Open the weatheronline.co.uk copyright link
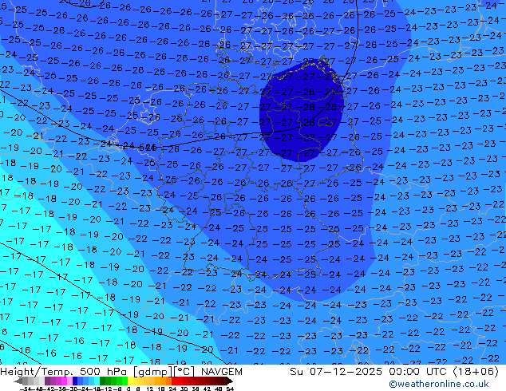 click(x=439, y=384)
